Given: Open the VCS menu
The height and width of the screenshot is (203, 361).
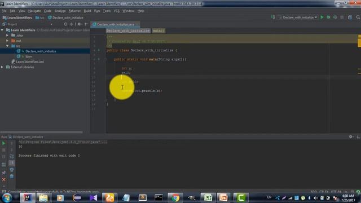Looking at the screenshot, I should 117,11.
